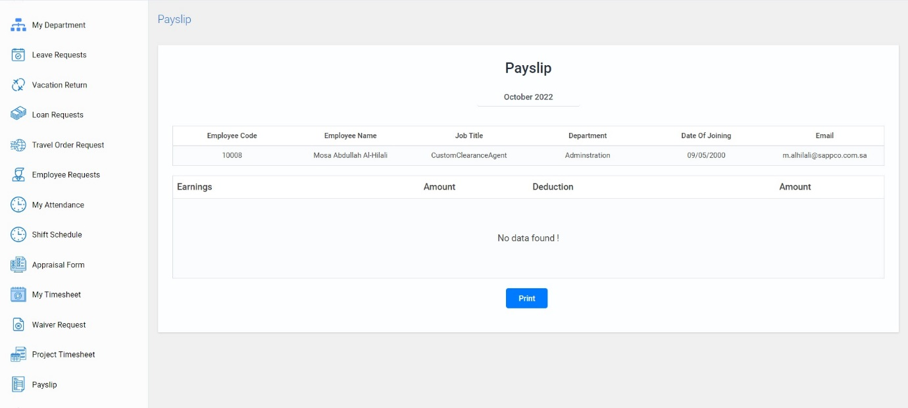Click the Vacation Return globe icon
The height and width of the screenshot is (408, 908).
18,84
